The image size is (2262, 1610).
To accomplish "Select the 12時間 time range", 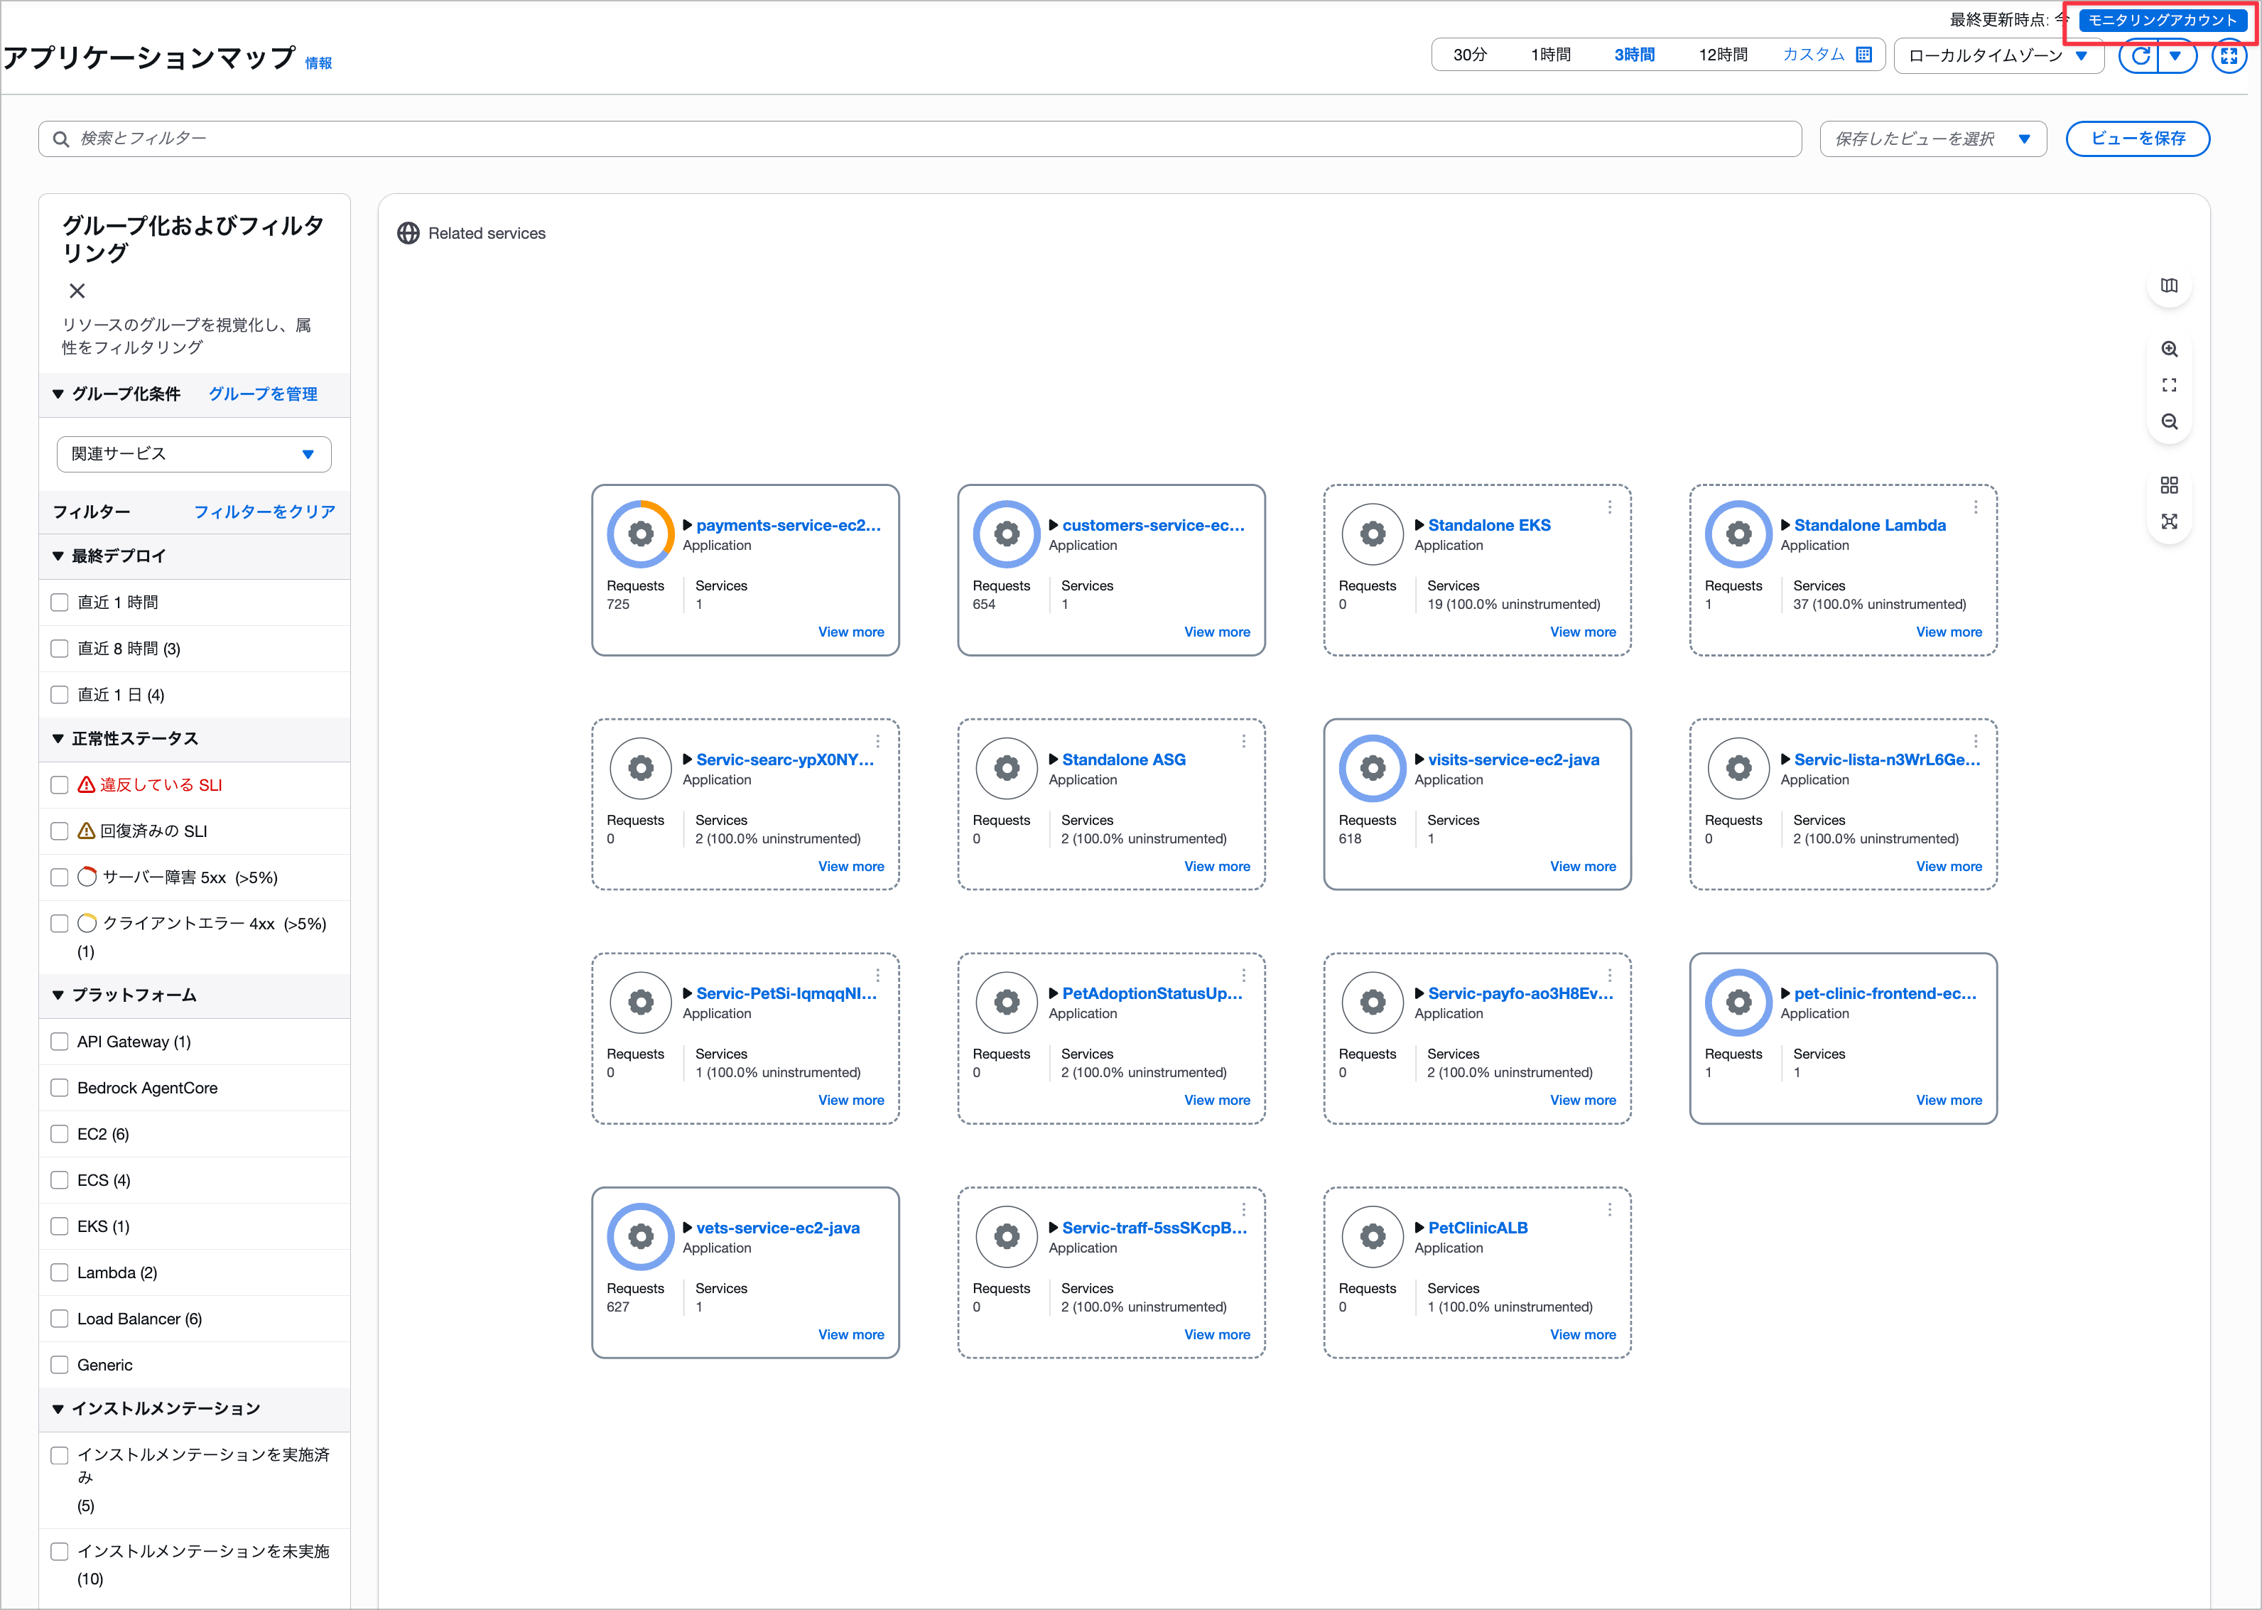I will pyautogui.click(x=1722, y=55).
